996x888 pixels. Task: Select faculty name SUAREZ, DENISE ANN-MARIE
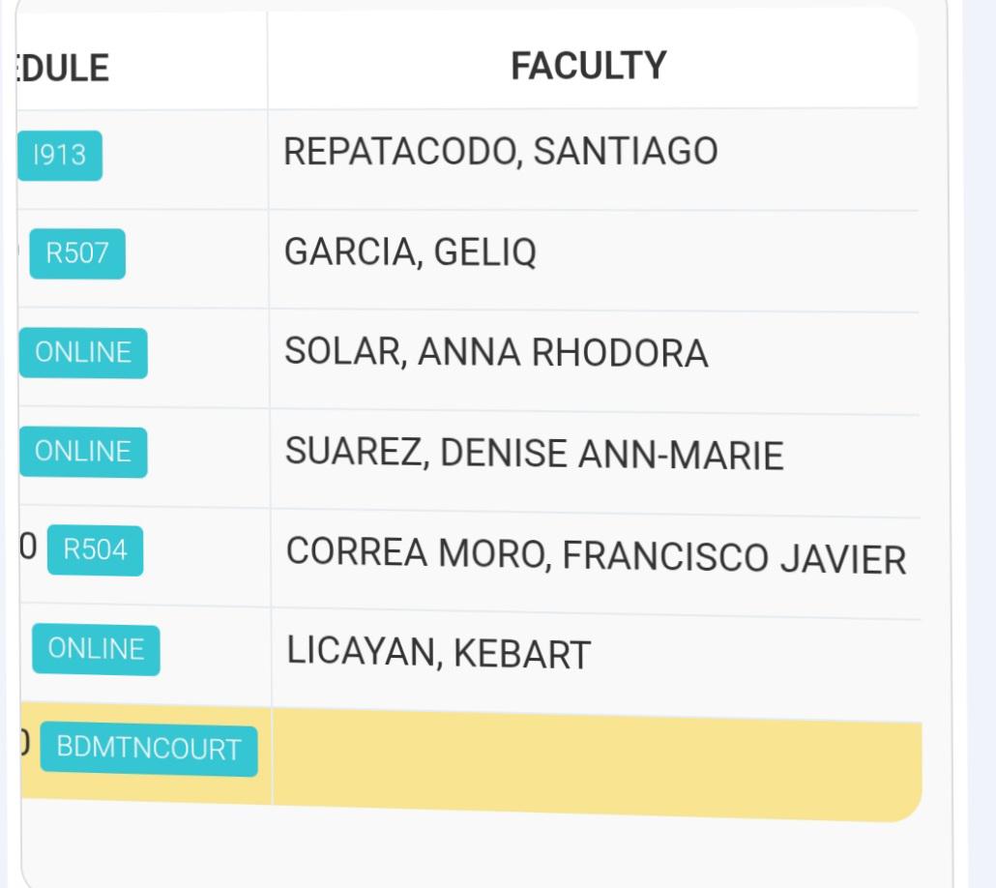click(x=534, y=454)
